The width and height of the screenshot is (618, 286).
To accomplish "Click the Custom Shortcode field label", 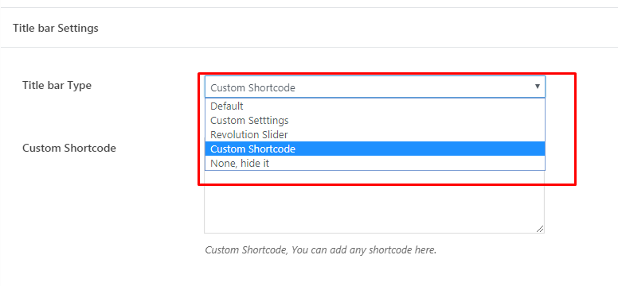I will pos(69,148).
